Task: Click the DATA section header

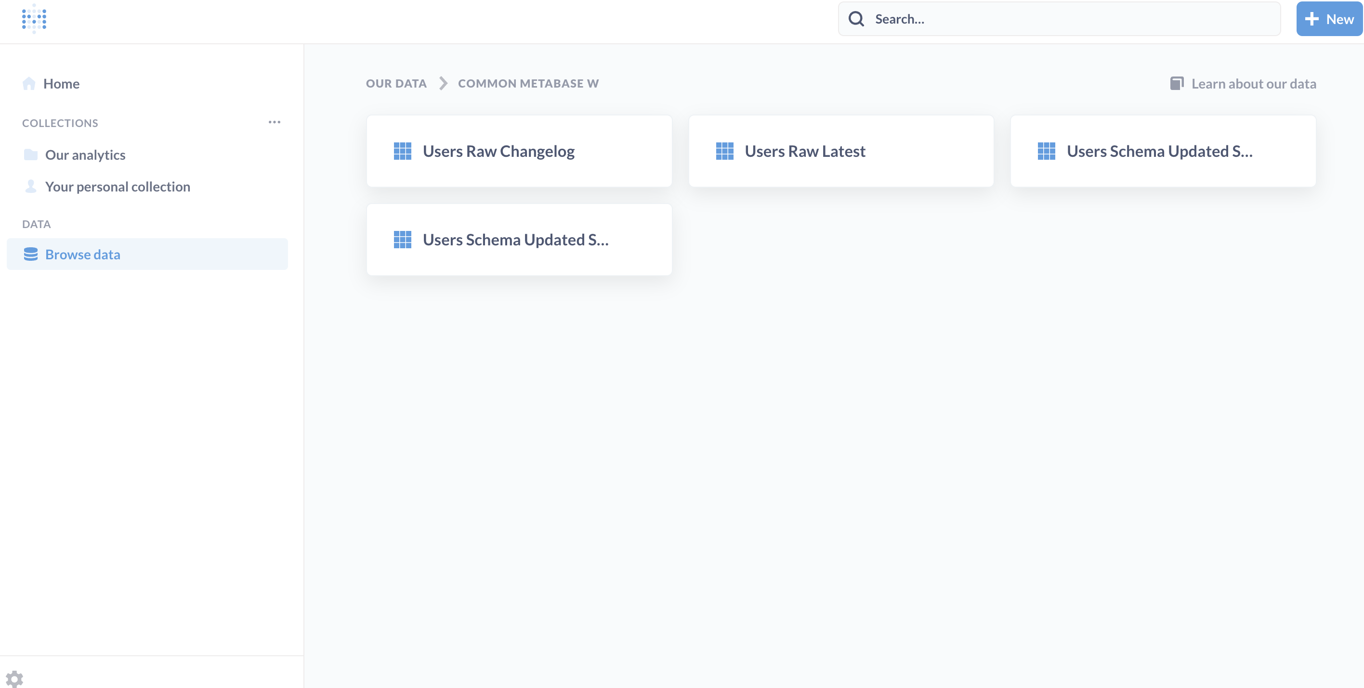Action: click(37, 224)
